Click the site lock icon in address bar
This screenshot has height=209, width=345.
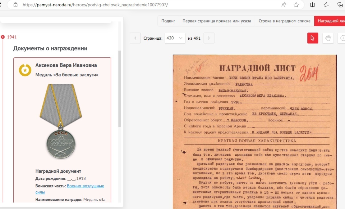click(16, 5)
